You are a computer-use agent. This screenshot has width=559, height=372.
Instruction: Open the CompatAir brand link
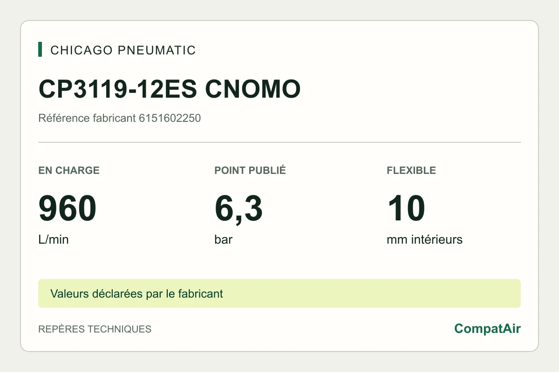point(487,329)
